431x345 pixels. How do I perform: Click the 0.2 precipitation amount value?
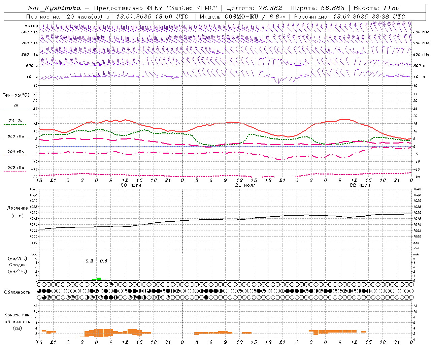coord(89,261)
